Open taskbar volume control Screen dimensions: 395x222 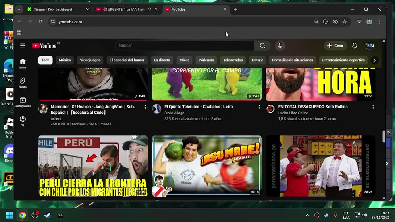coord(364,215)
